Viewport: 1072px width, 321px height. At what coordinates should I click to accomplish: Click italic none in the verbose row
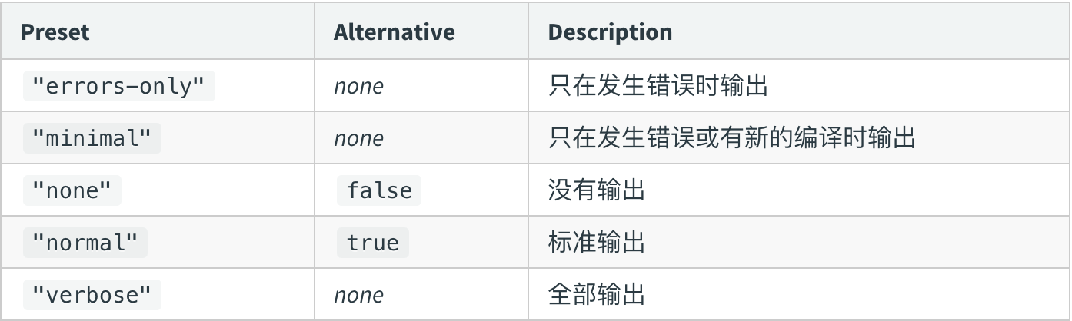tap(358, 295)
